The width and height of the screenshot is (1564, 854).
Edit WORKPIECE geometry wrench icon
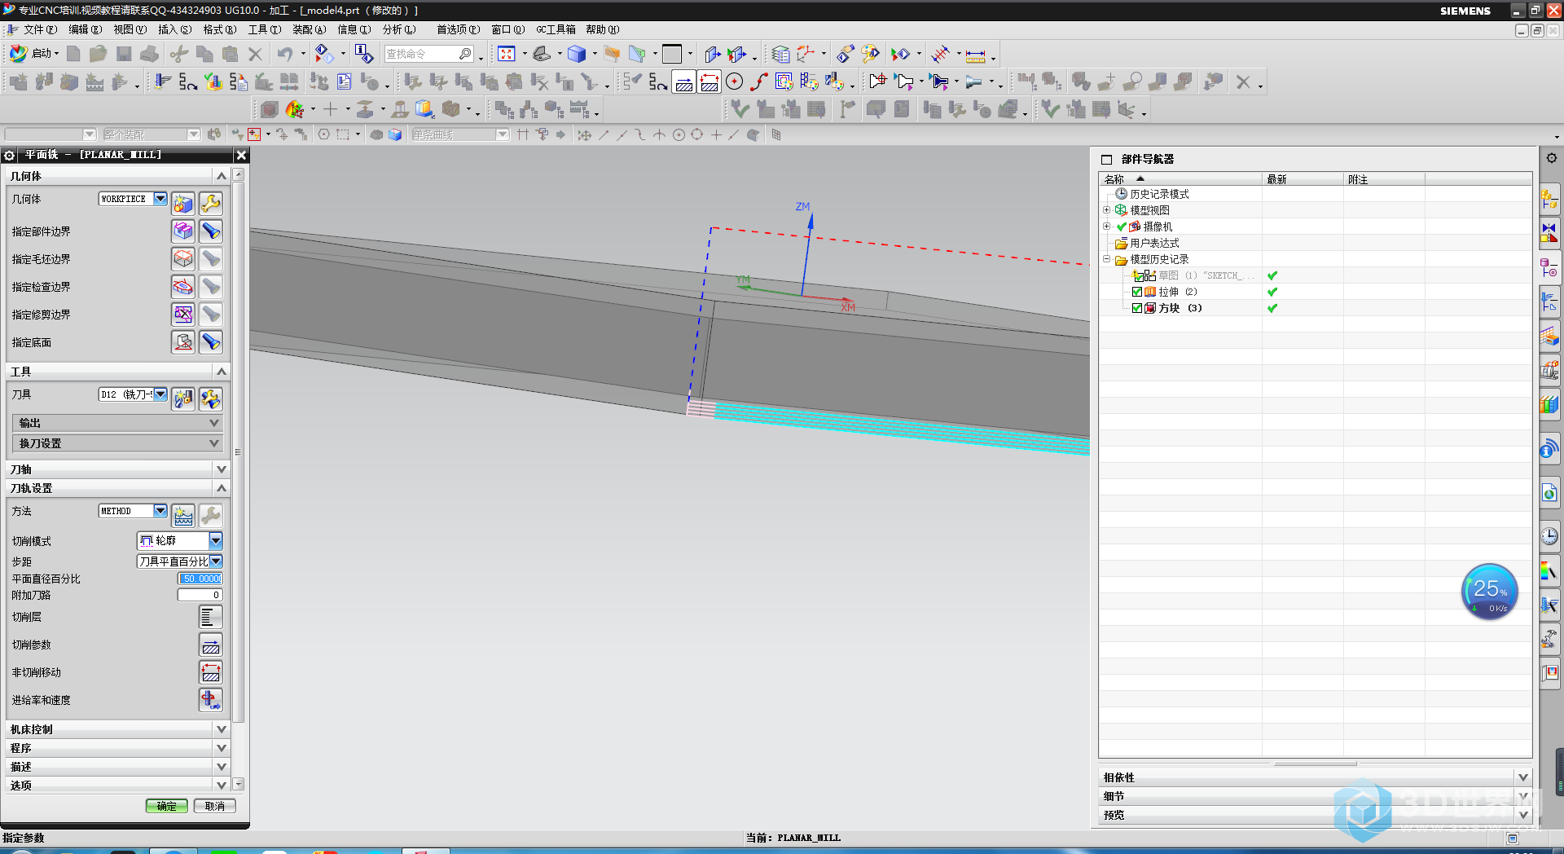pyautogui.click(x=211, y=204)
